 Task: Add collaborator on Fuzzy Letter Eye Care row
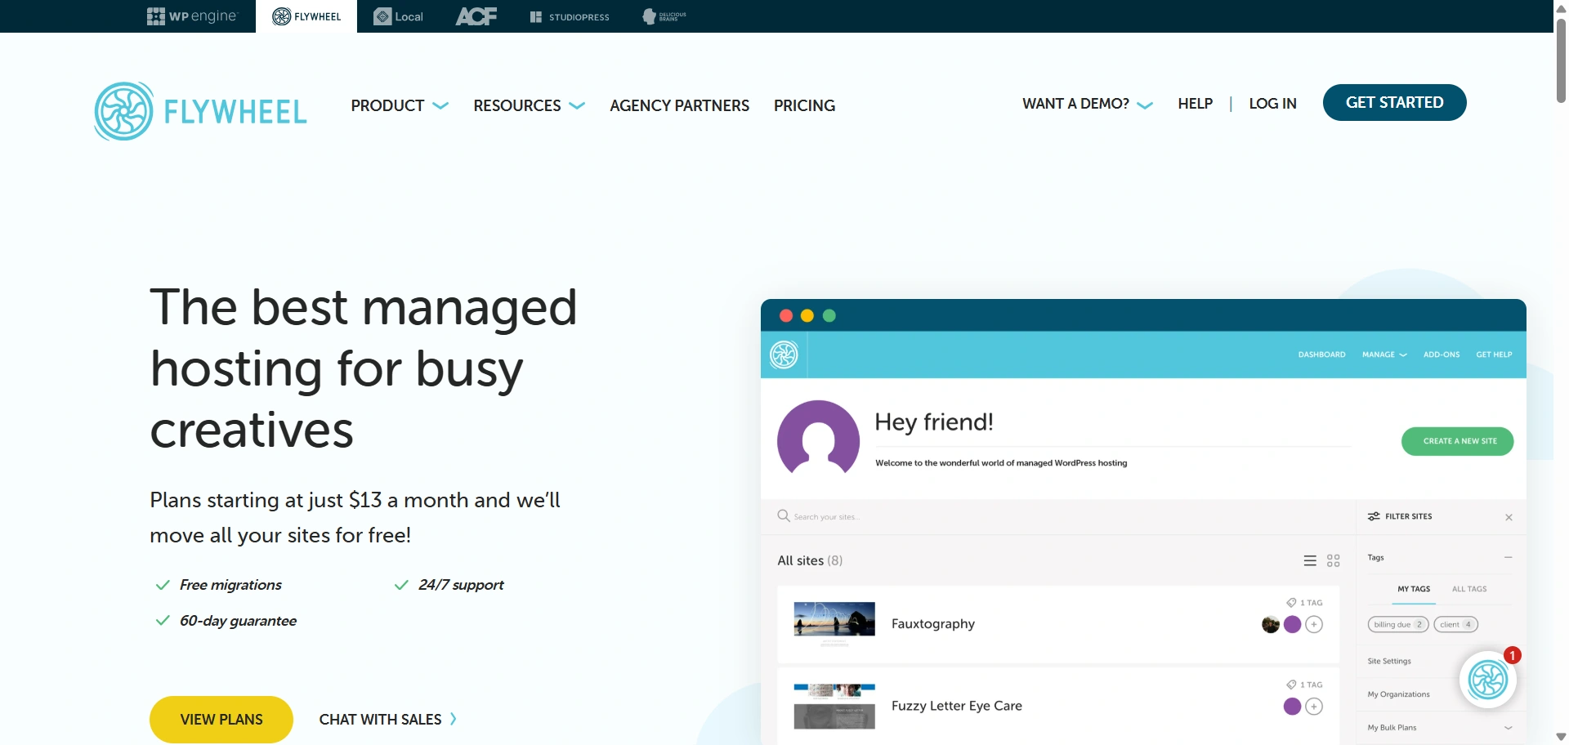click(1314, 707)
